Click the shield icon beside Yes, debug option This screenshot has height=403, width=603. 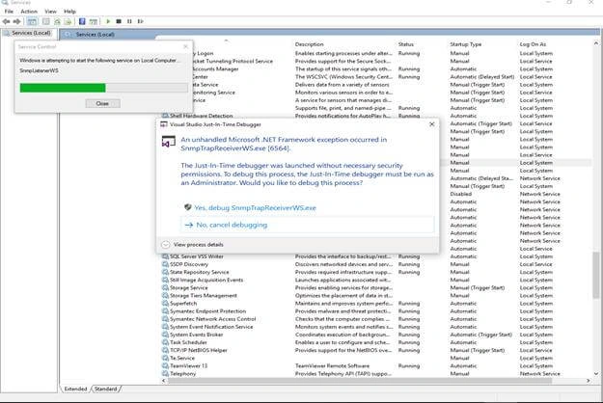(x=188, y=207)
